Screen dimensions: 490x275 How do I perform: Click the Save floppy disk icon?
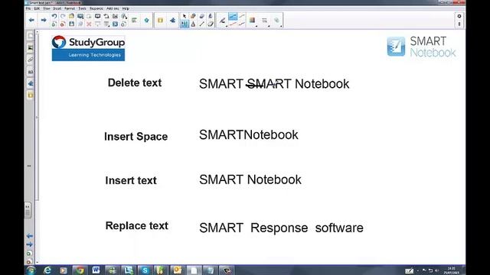point(71,24)
